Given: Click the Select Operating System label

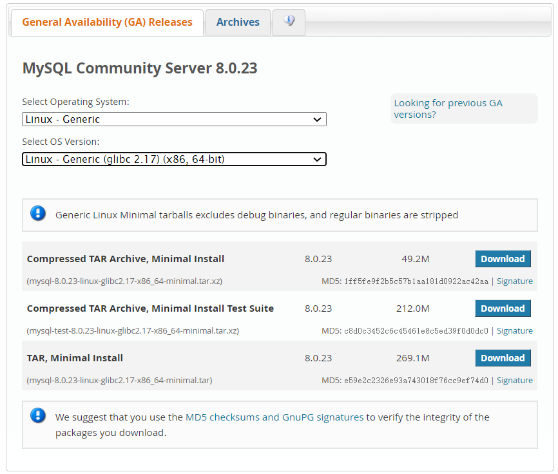Looking at the screenshot, I should [x=76, y=102].
